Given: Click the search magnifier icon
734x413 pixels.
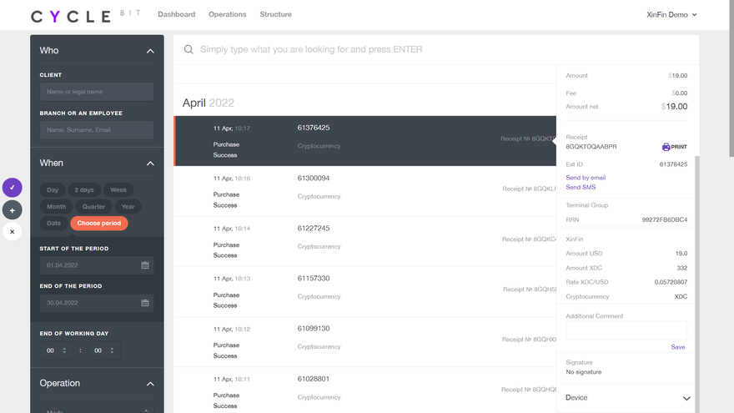Looking at the screenshot, I should click(189, 49).
